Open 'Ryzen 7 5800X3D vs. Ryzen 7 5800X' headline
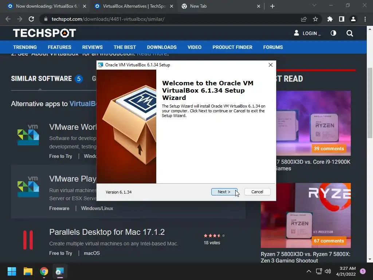 (306, 257)
